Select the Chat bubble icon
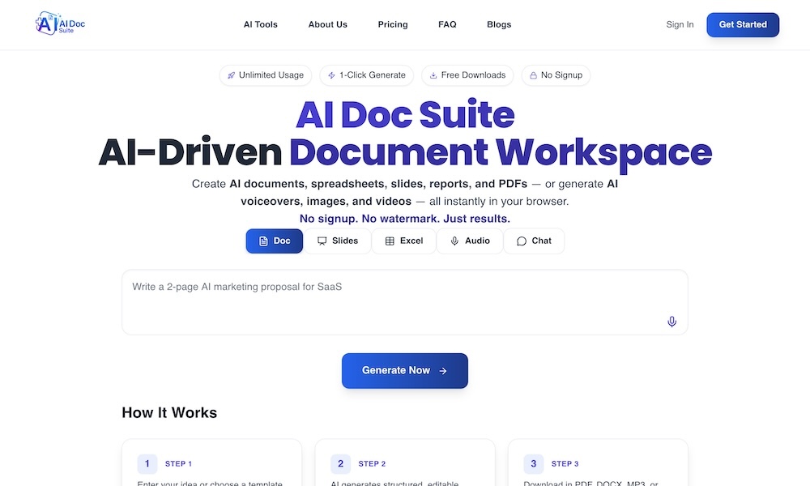Viewport: 810px width, 486px height. click(x=520, y=241)
